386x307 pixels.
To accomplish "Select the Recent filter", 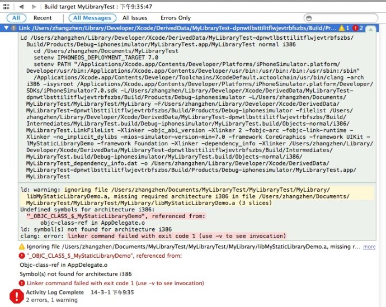I will coord(43,18).
